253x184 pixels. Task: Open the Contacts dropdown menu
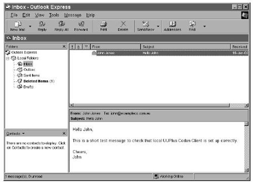pos(23,134)
